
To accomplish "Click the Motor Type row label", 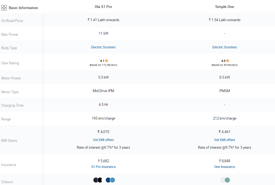I will (x=10, y=92).
